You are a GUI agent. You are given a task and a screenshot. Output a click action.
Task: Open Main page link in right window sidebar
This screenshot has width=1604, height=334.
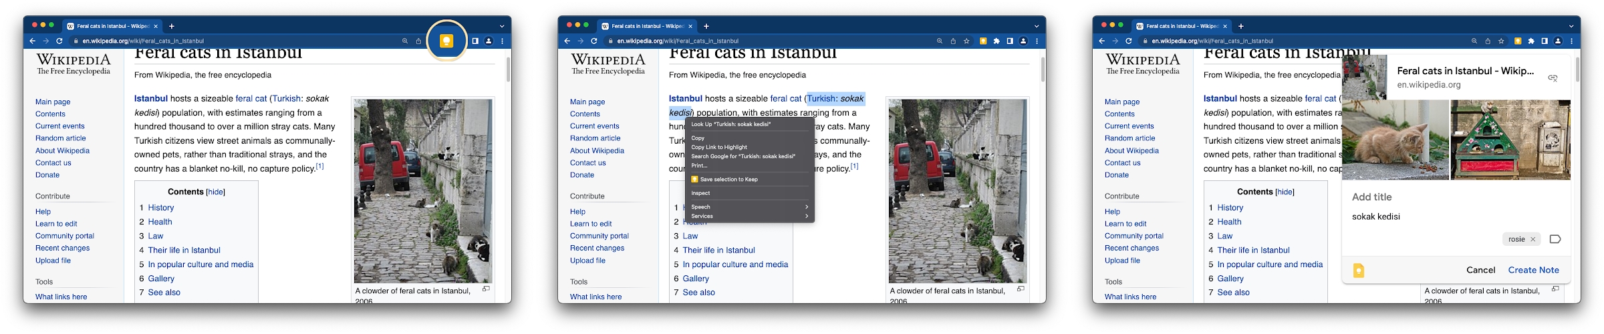(x=1122, y=102)
